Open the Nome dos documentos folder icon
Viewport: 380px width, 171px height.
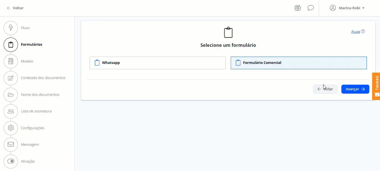coord(11,95)
